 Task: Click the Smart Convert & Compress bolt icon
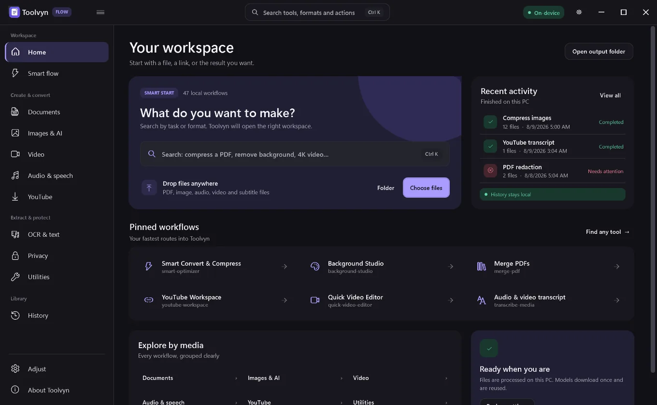tap(149, 267)
